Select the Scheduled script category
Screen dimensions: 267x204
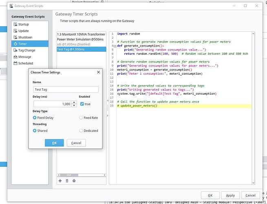point(30,63)
